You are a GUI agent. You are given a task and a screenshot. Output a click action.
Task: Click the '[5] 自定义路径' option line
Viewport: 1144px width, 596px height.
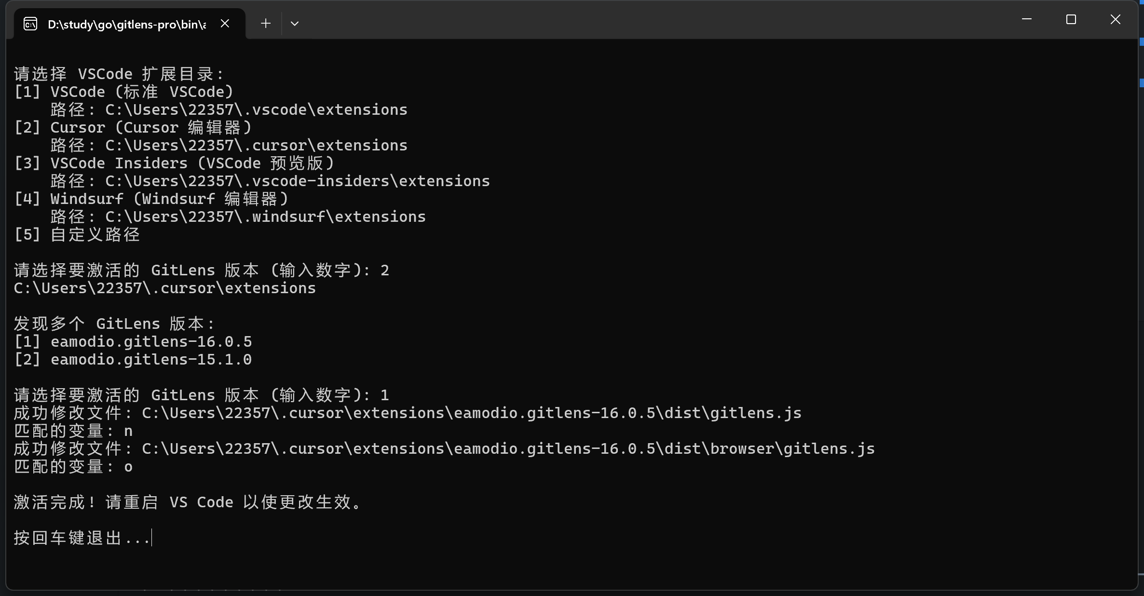pyautogui.click(x=77, y=234)
